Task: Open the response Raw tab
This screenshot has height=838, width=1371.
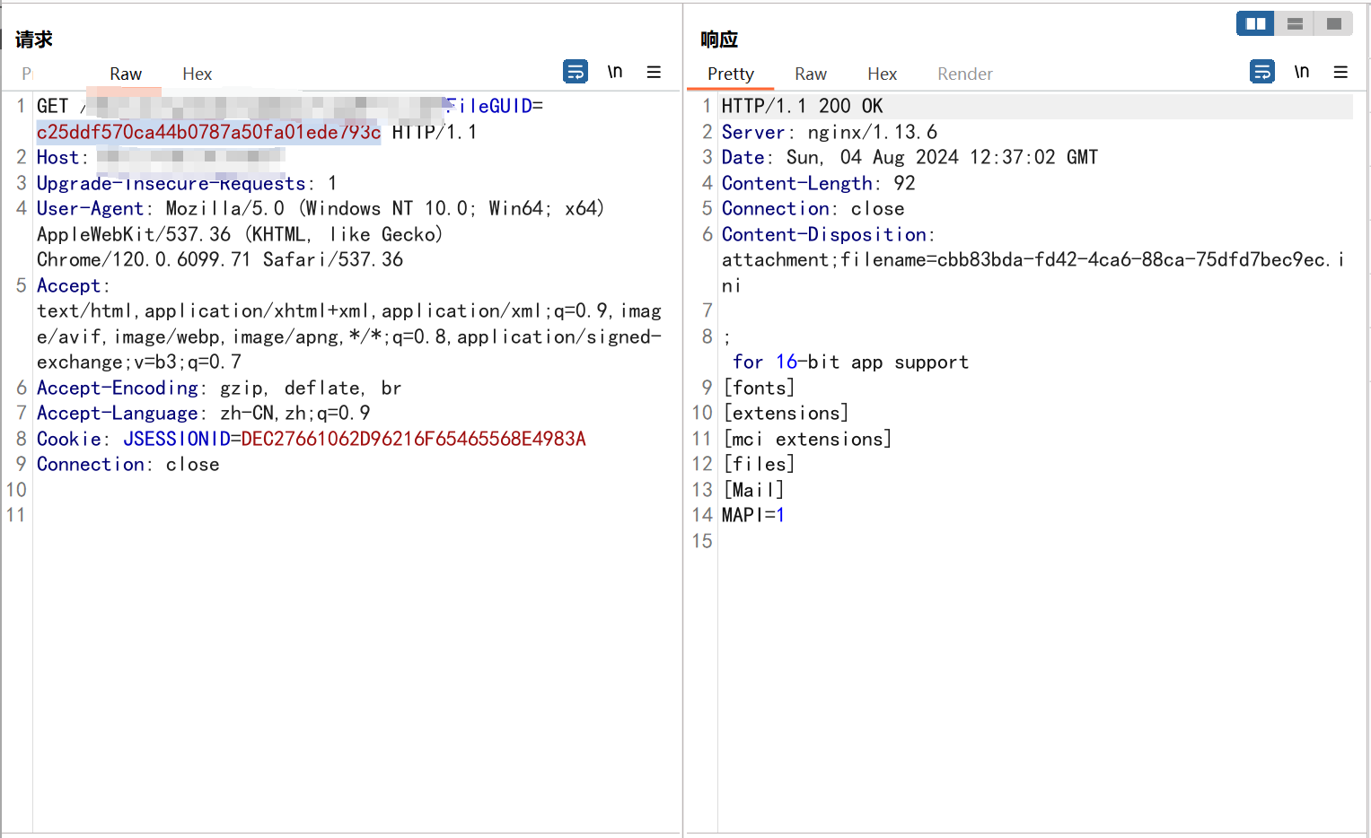Action: 810,74
